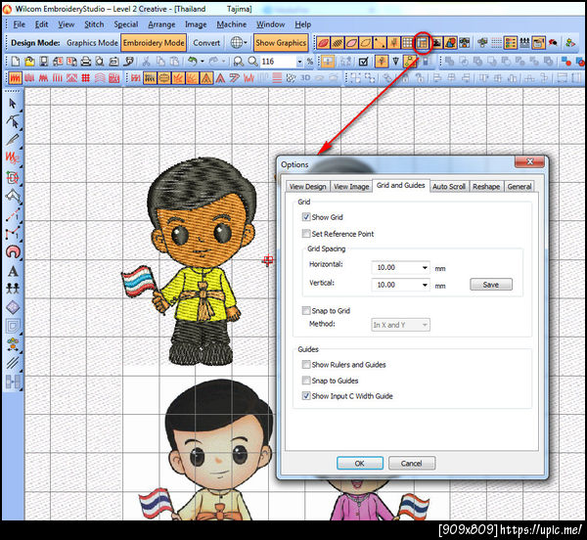Select the diamond shape tool in toolbox
Image resolution: width=587 pixels, height=540 pixels.
coord(13,307)
